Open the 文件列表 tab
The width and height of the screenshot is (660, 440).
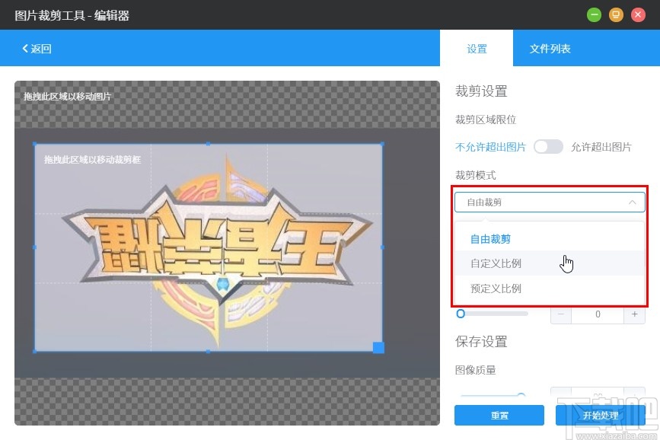point(550,49)
